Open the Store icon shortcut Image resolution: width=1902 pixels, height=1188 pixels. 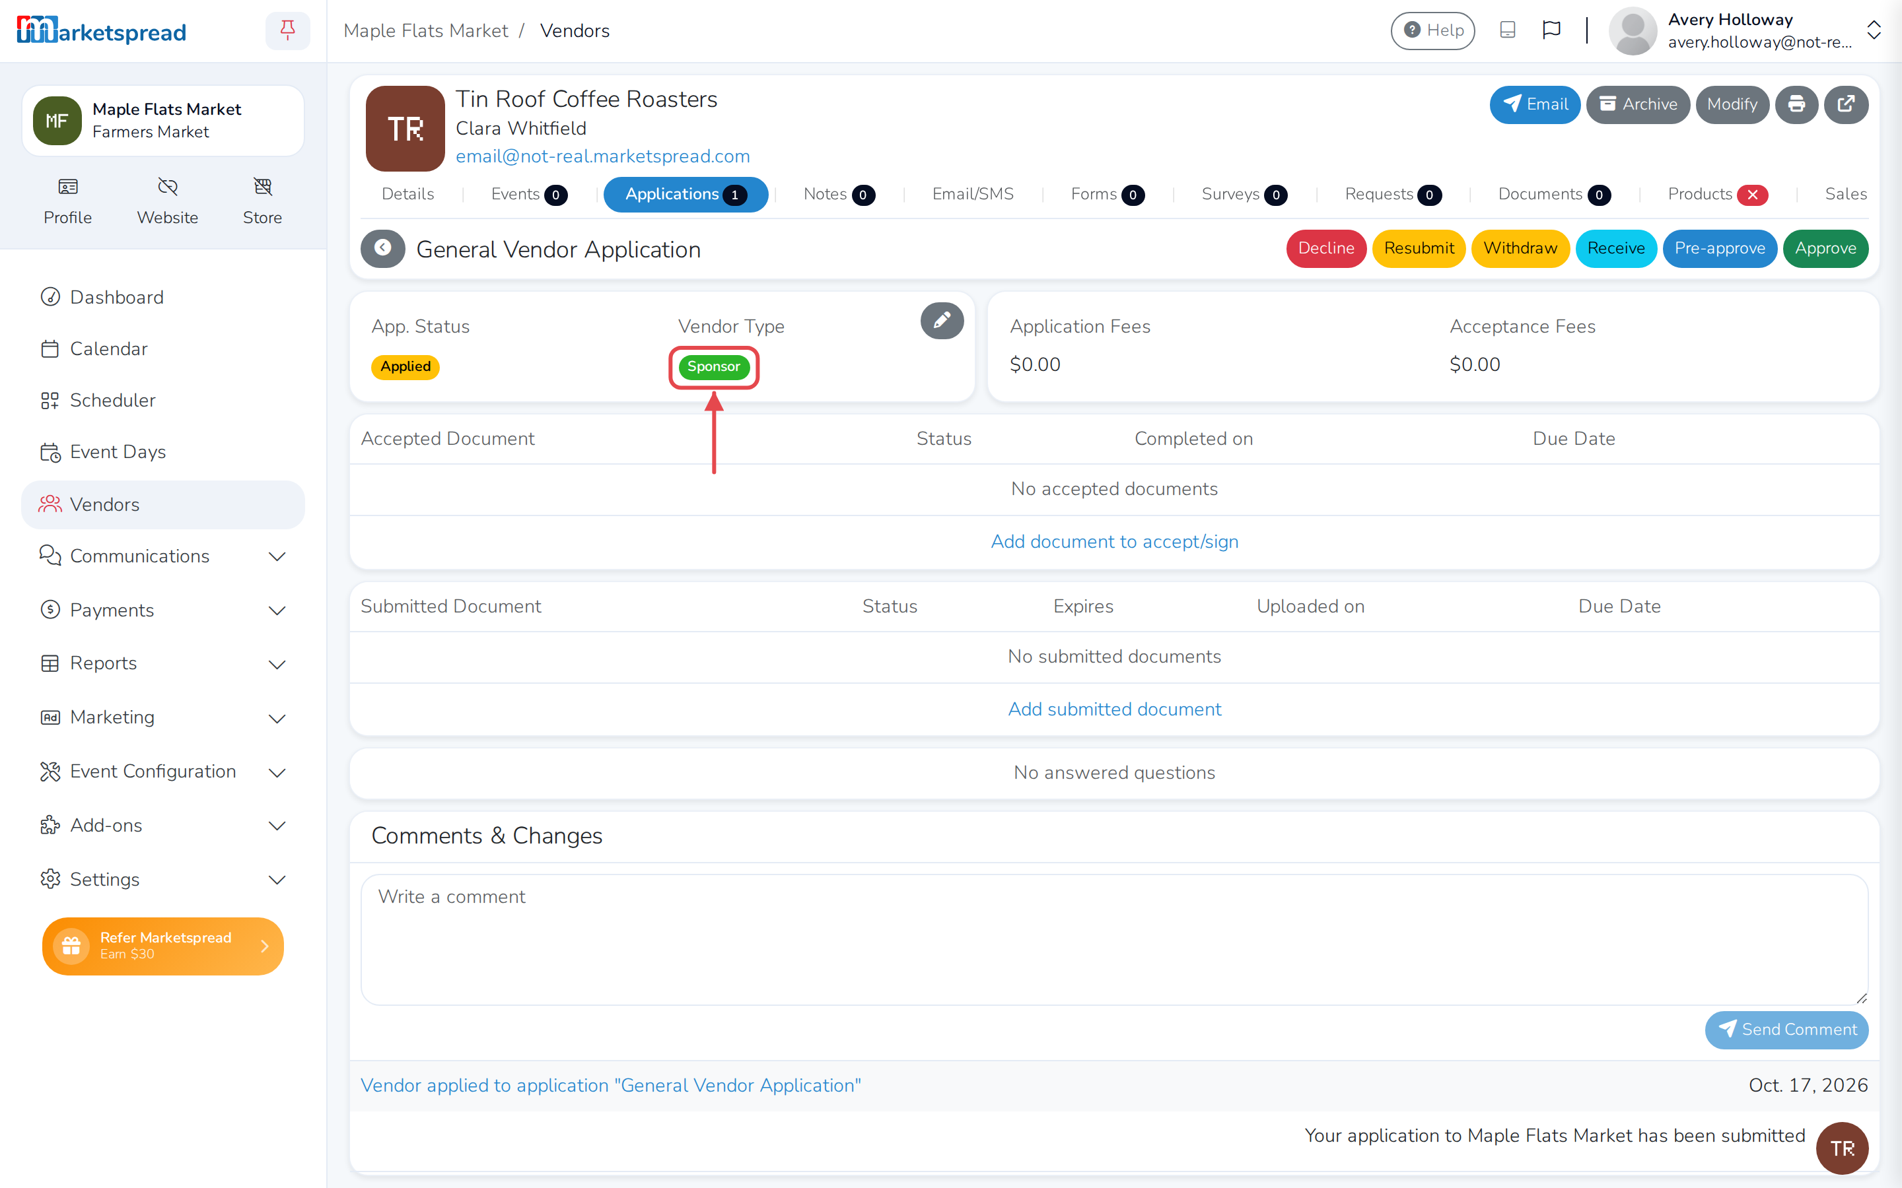click(x=262, y=201)
